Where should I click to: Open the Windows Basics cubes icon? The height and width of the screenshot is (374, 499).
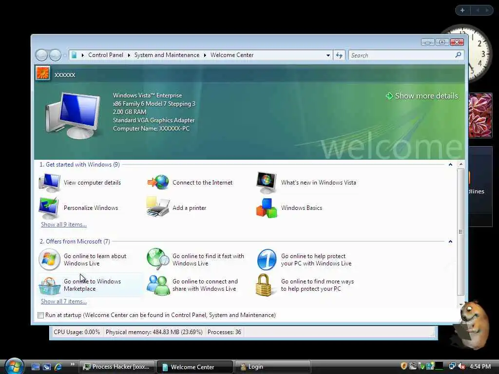pyautogui.click(x=267, y=208)
